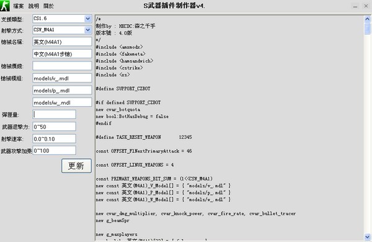
Task: Click the '#define SUPPORT_CZBOT' code line
Action: (123, 89)
